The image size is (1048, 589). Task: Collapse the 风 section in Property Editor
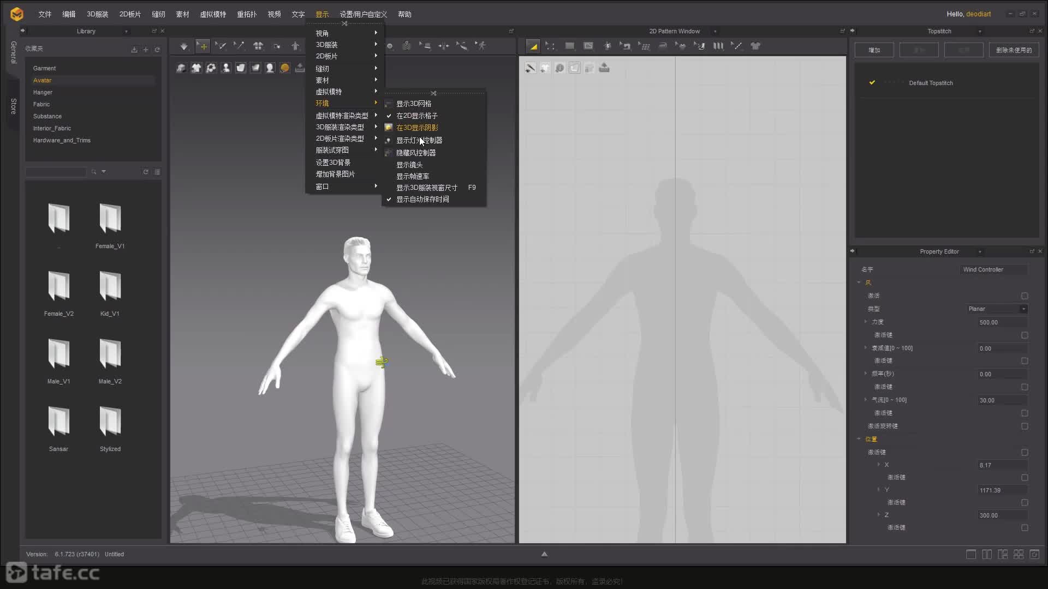click(859, 283)
